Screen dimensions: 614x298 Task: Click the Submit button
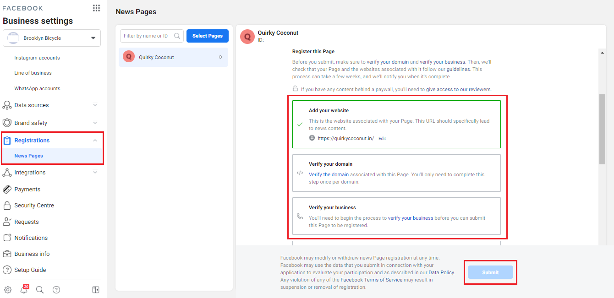[x=490, y=272]
